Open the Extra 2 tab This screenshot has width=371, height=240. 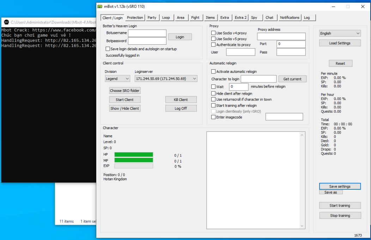pyautogui.click(x=241, y=18)
